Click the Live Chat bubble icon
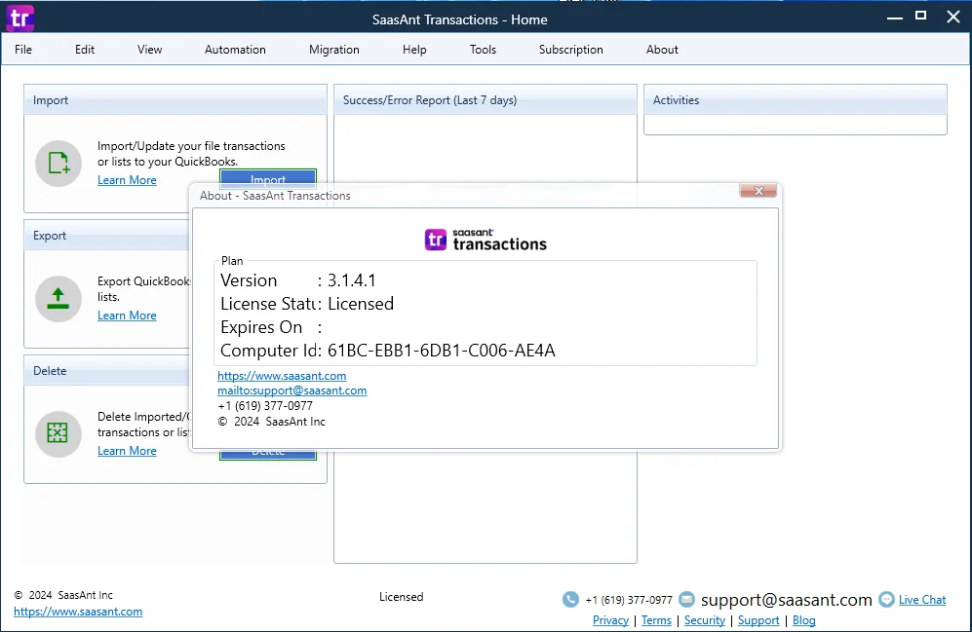The height and width of the screenshot is (632, 972). (x=887, y=599)
